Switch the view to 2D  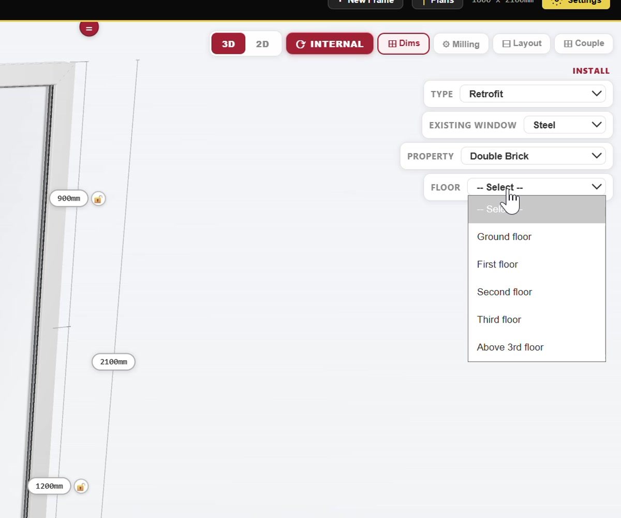pyautogui.click(x=263, y=44)
